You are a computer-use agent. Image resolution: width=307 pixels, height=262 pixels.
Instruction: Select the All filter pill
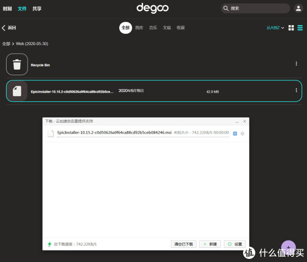click(125, 28)
